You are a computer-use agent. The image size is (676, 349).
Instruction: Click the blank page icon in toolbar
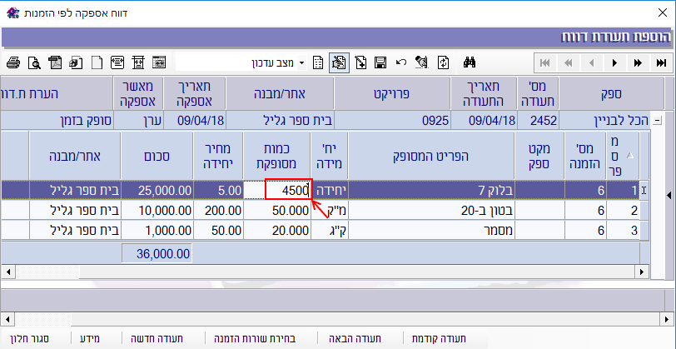coord(97,62)
